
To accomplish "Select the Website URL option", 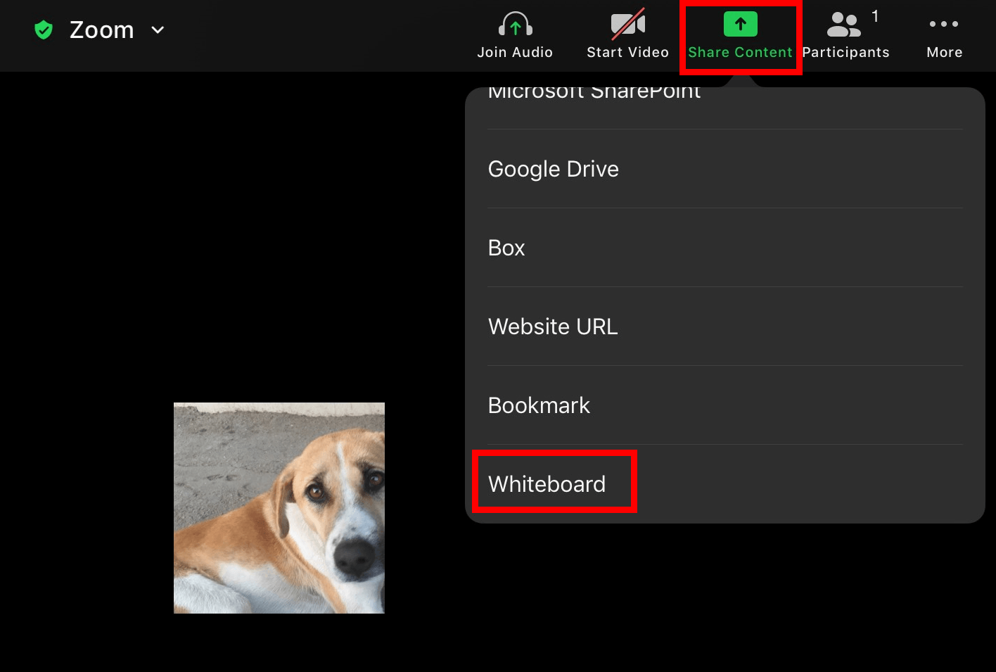I will (x=553, y=327).
